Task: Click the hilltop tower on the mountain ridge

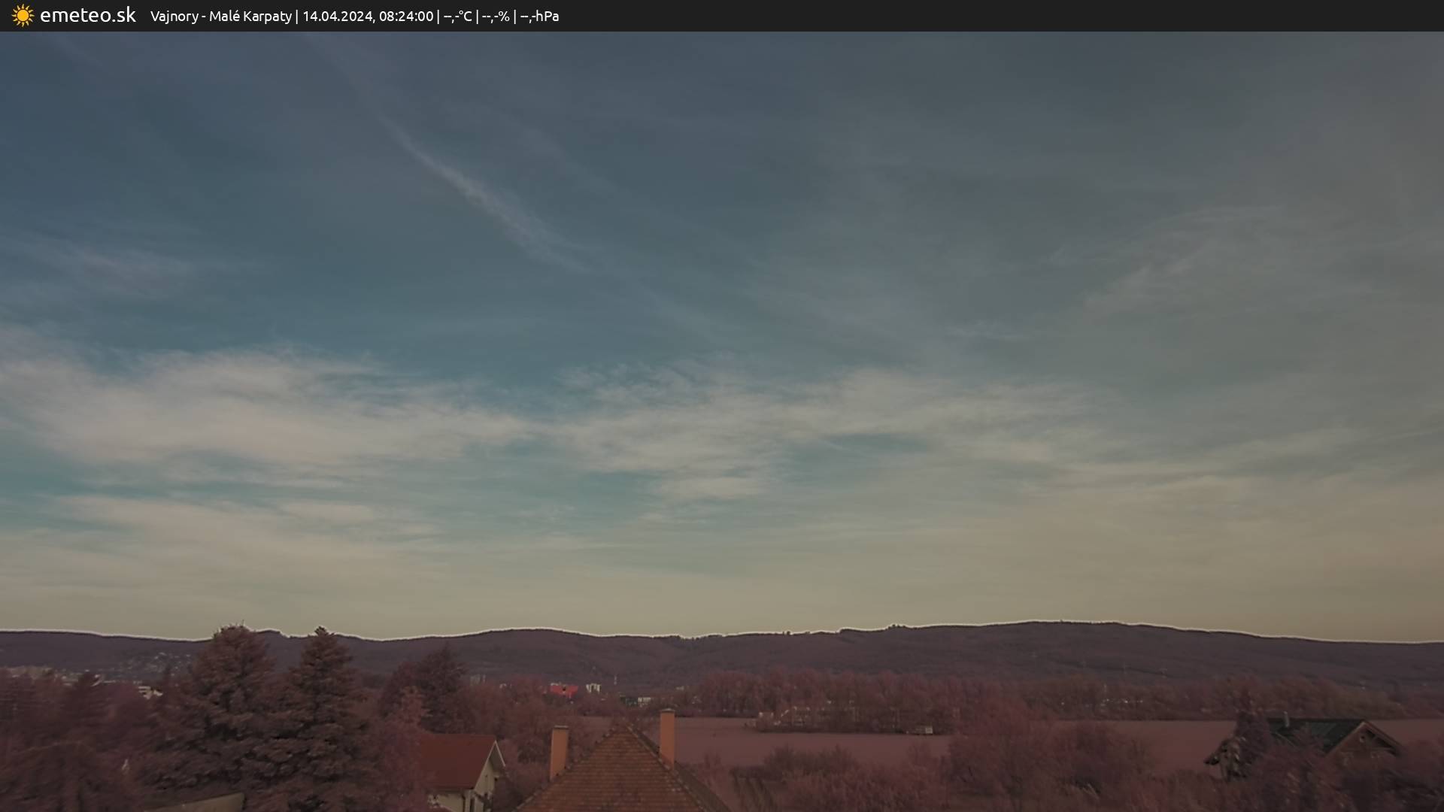Action: pos(1060,621)
